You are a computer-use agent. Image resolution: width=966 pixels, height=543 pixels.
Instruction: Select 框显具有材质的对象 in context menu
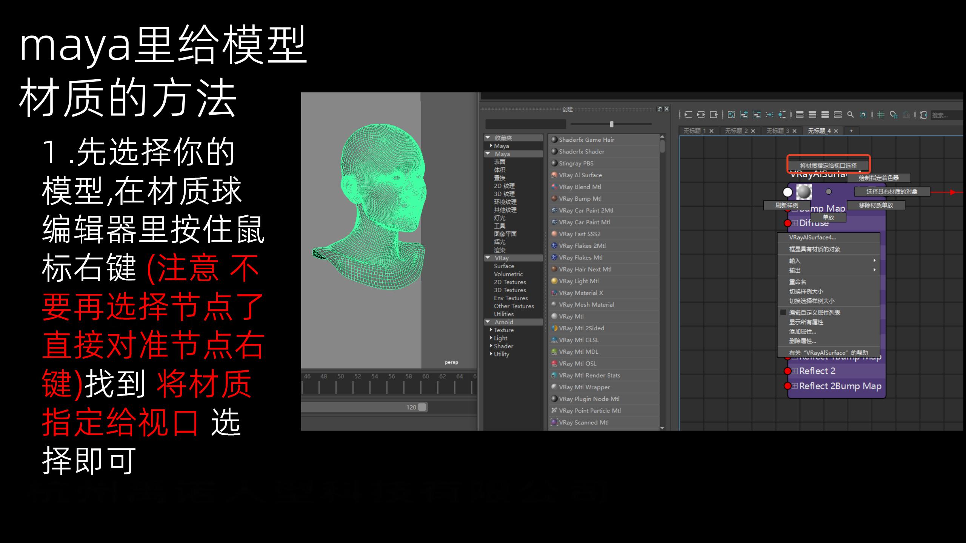point(829,249)
